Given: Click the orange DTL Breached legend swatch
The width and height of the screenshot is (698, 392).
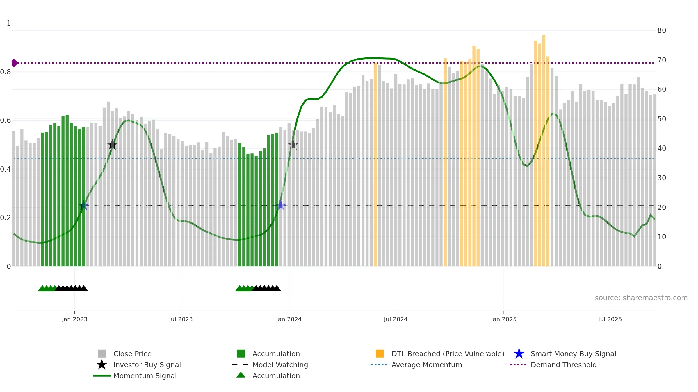Looking at the screenshot, I should [x=380, y=354].
